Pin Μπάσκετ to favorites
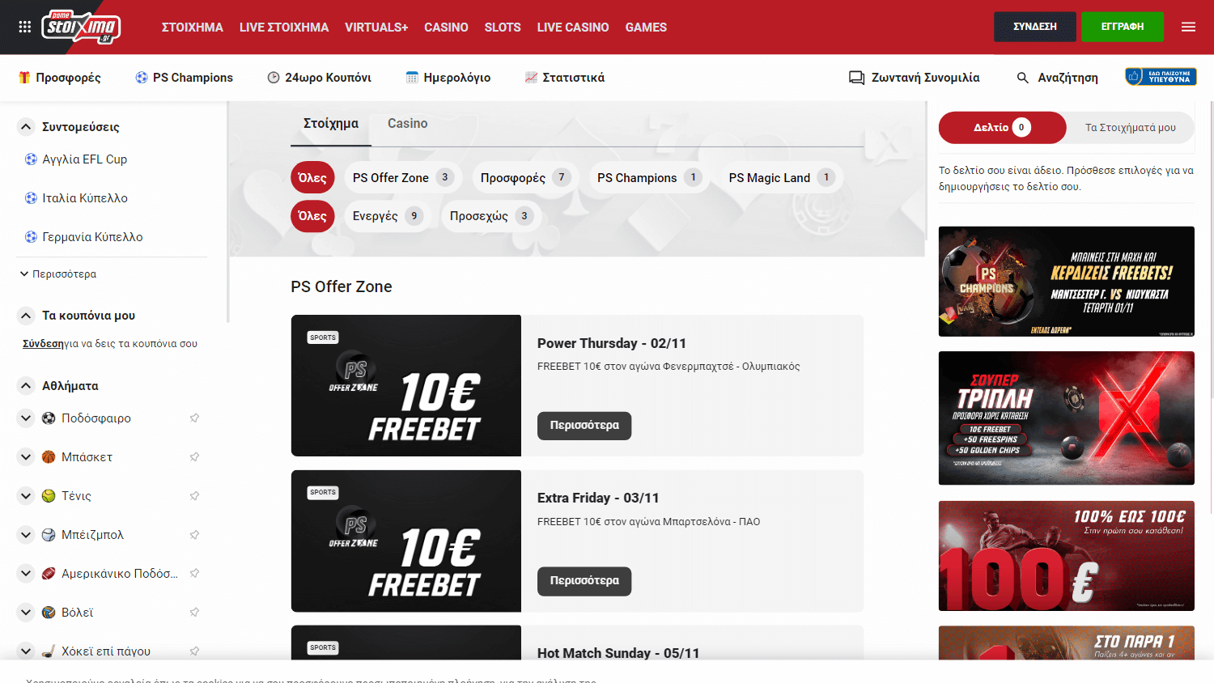This screenshot has height=683, width=1214. pyautogui.click(x=194, y=457)
